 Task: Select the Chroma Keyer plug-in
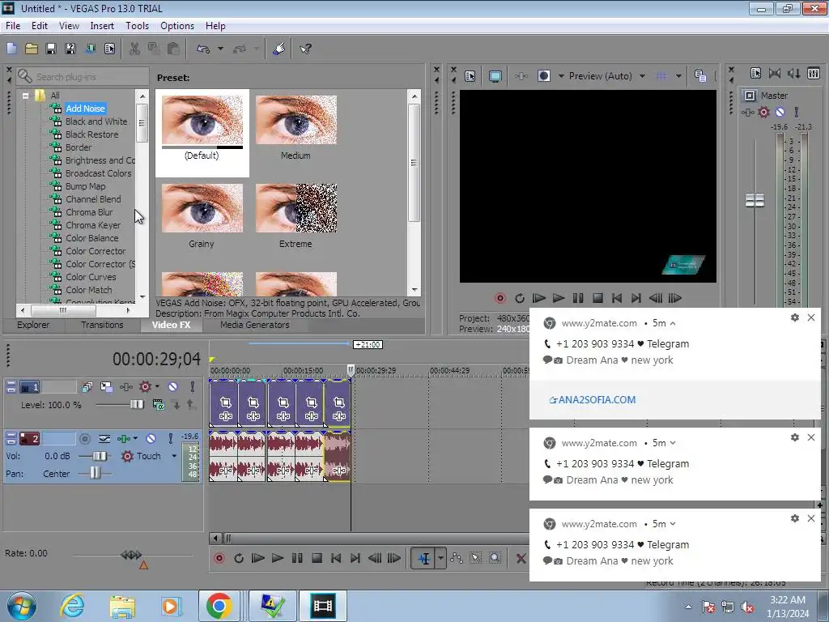pos(93,225)
